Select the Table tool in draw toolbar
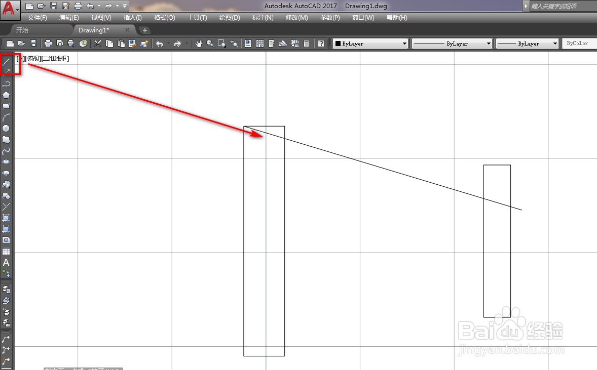 6,252
